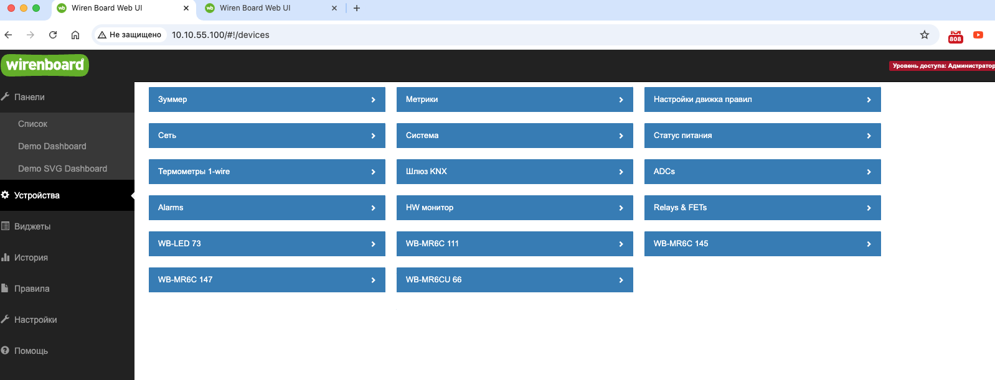This screenshot has width=995, height=380.
Task: Click the Уровень доступа: Администратор badge
Action: [x=942, y=65]
